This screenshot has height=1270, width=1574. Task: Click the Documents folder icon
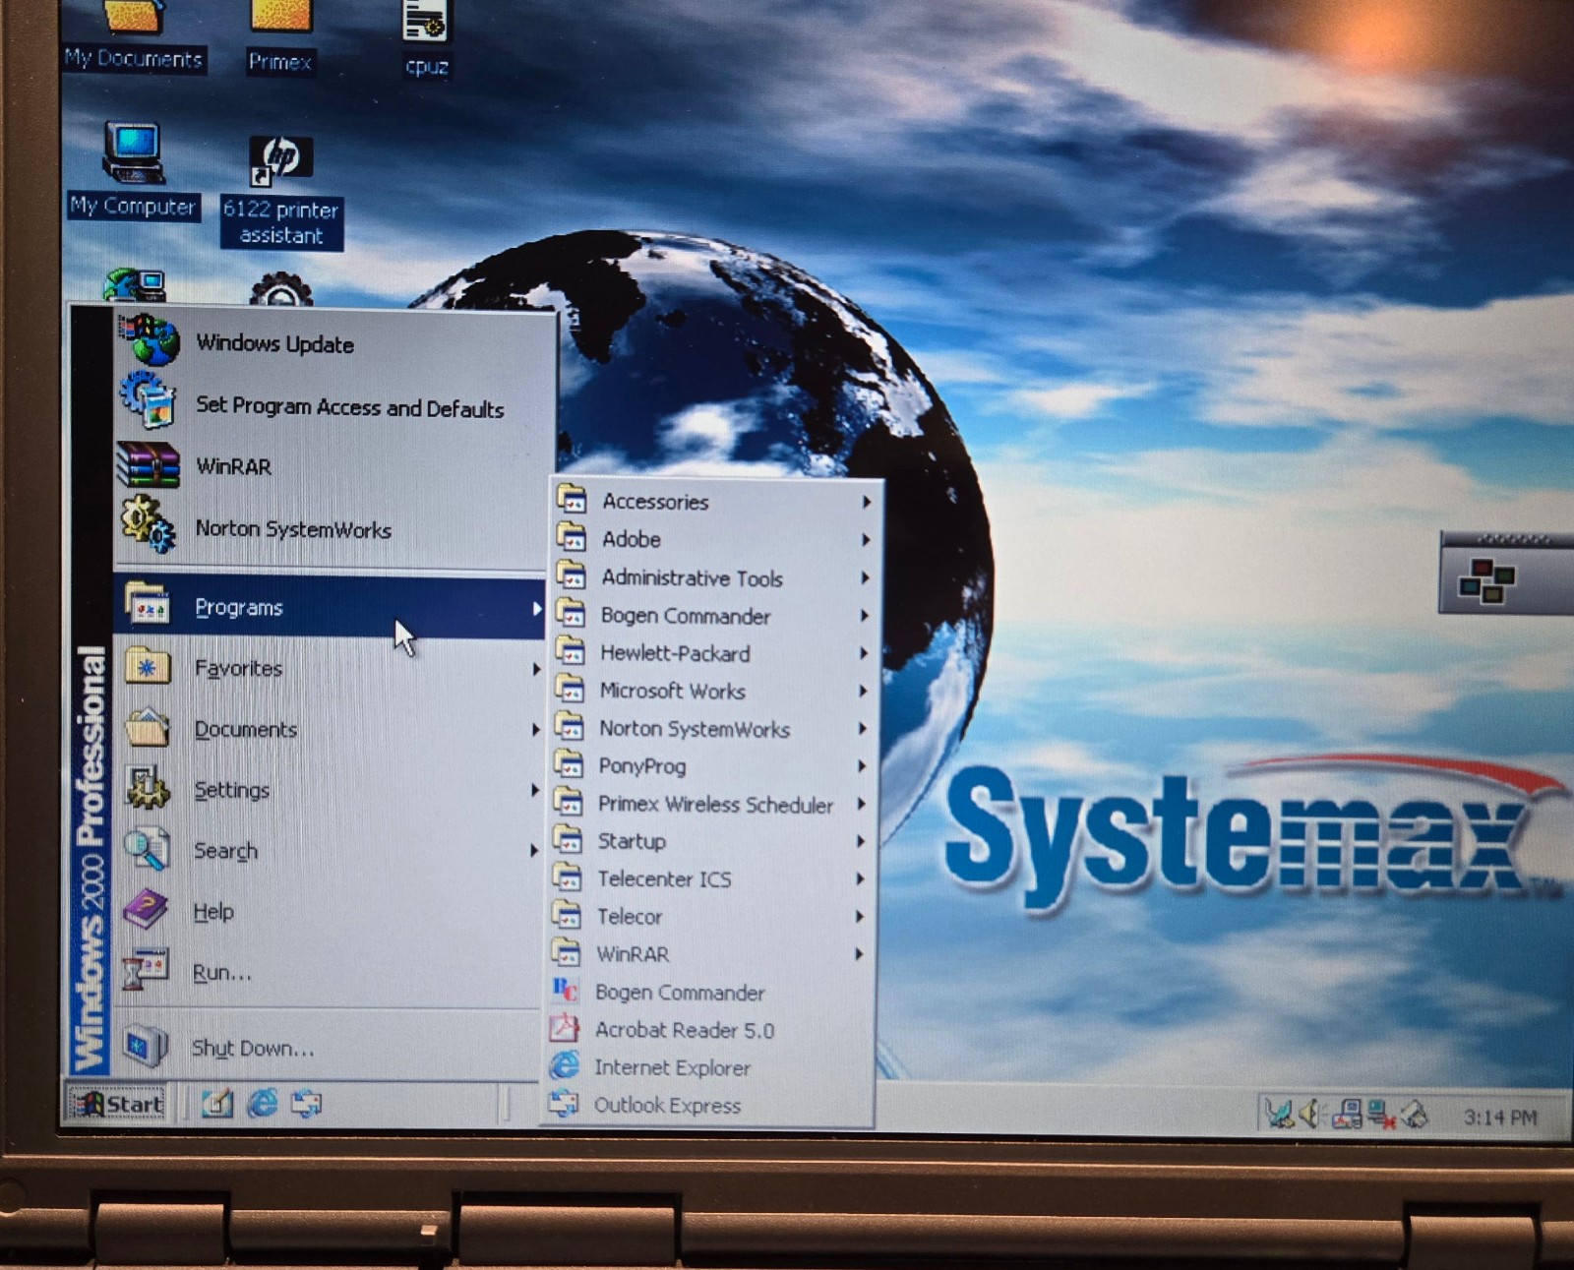(148, 728)
